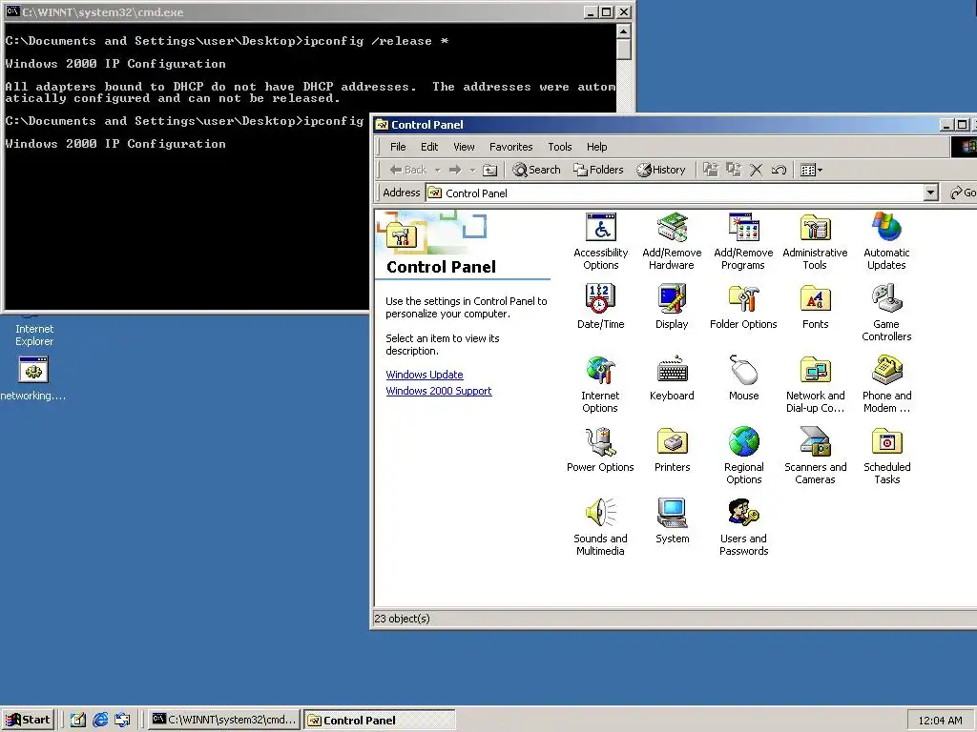Open the Keyboard applet
977x732 pixels.
672,377
